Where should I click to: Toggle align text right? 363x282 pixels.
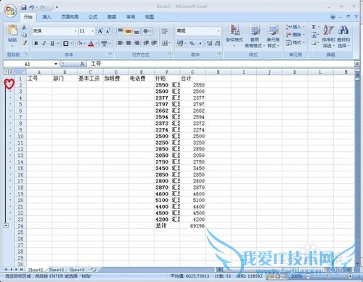coord(136,43)
